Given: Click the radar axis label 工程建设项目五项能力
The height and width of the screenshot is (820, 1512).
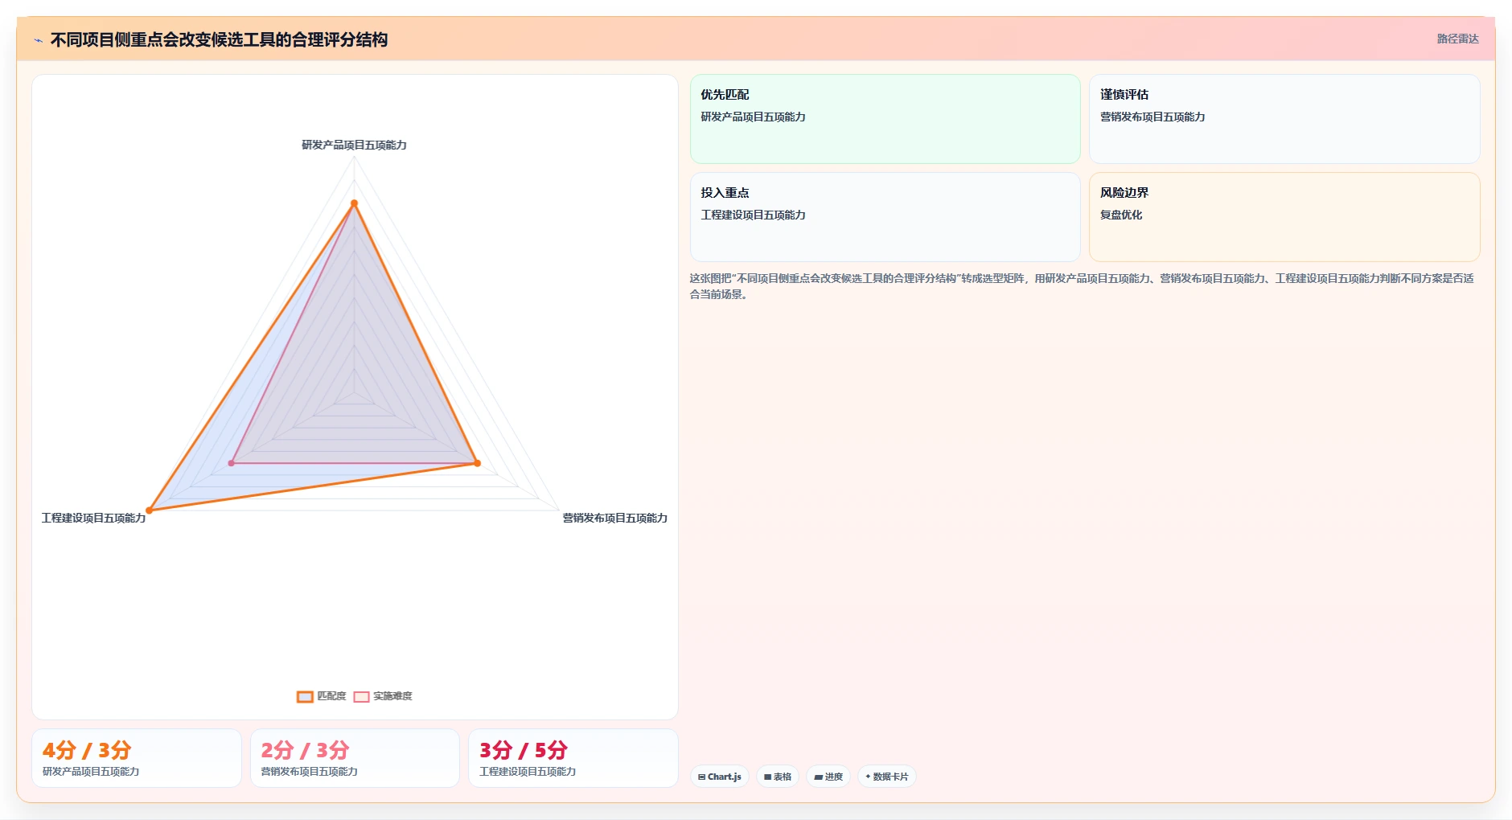Looking at the screenshot, I should point(93,518).
